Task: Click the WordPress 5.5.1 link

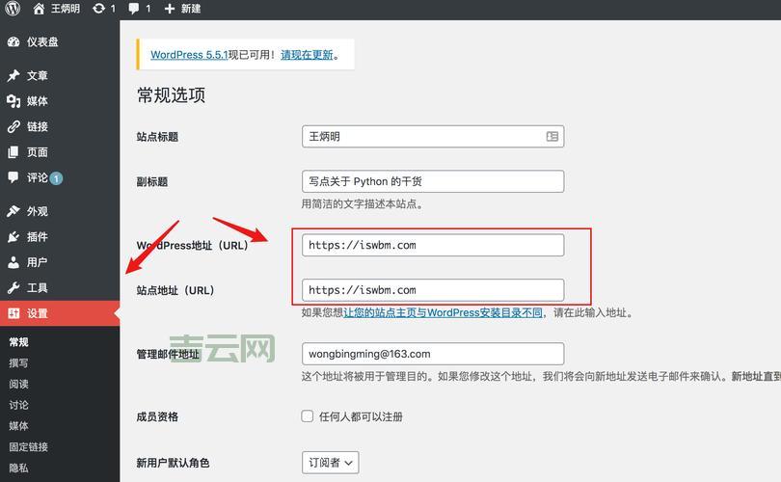Action: (189, 55)
